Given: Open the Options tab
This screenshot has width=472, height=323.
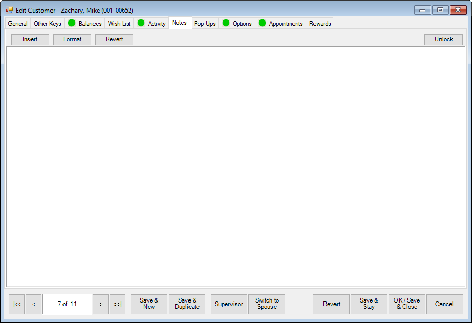Looking at the screenshot, I should point(237,24).
